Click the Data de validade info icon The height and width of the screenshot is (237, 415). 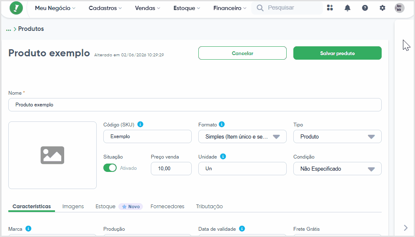(242, 229)
